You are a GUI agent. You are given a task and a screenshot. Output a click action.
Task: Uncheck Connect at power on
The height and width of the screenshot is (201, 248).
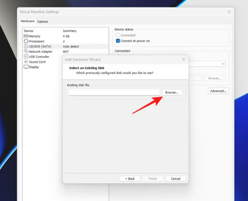tap(118, 41)
